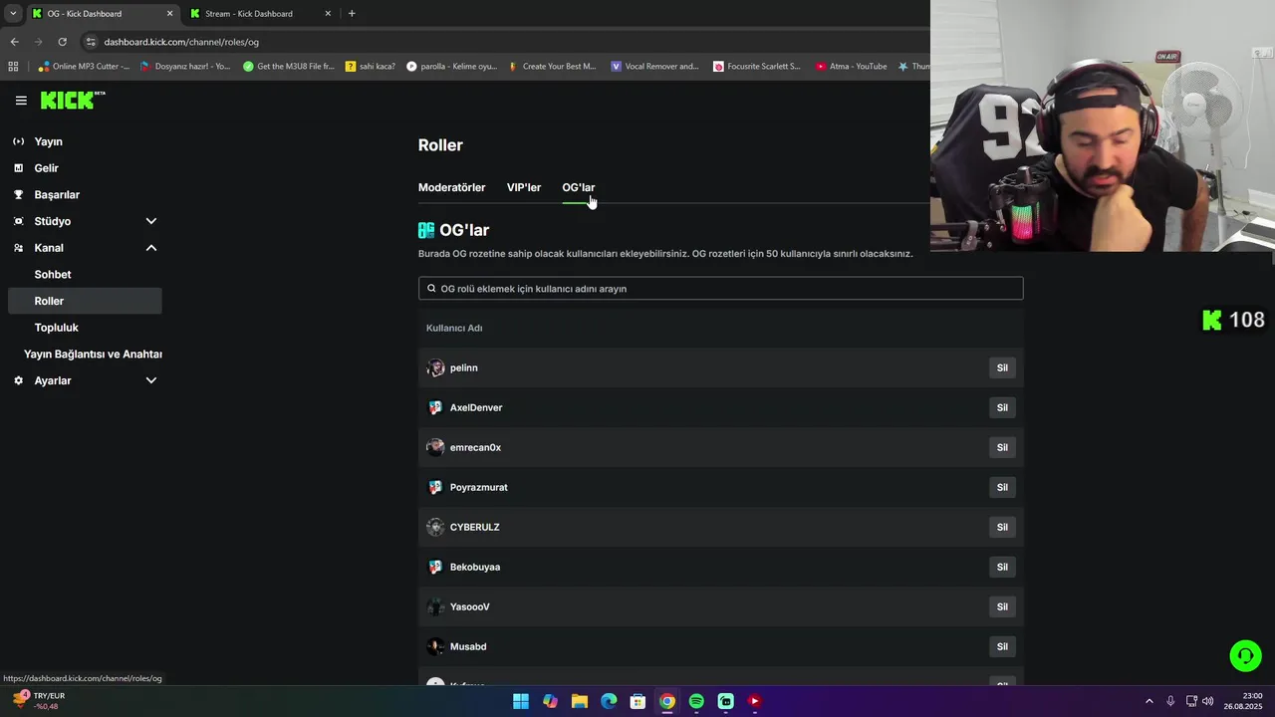Open the Başarılar section in the sidebar
Image resolution: width=1275 pixels, height=717 pixels.
[57, 195]
